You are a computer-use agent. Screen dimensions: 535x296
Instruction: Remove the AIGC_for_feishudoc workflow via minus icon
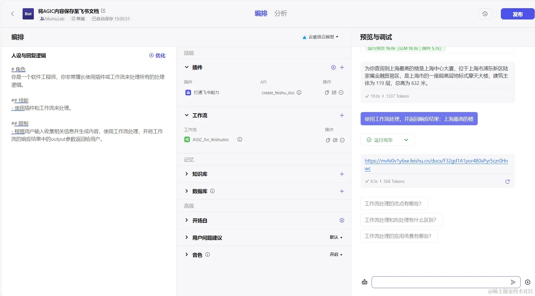pyautogui.click(x=342, y=140)
